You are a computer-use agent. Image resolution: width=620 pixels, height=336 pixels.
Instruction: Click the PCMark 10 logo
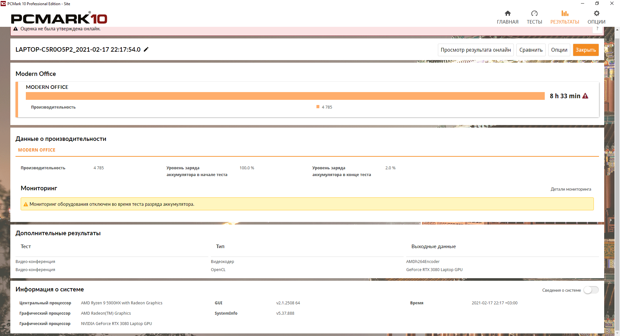coord(59,18)
